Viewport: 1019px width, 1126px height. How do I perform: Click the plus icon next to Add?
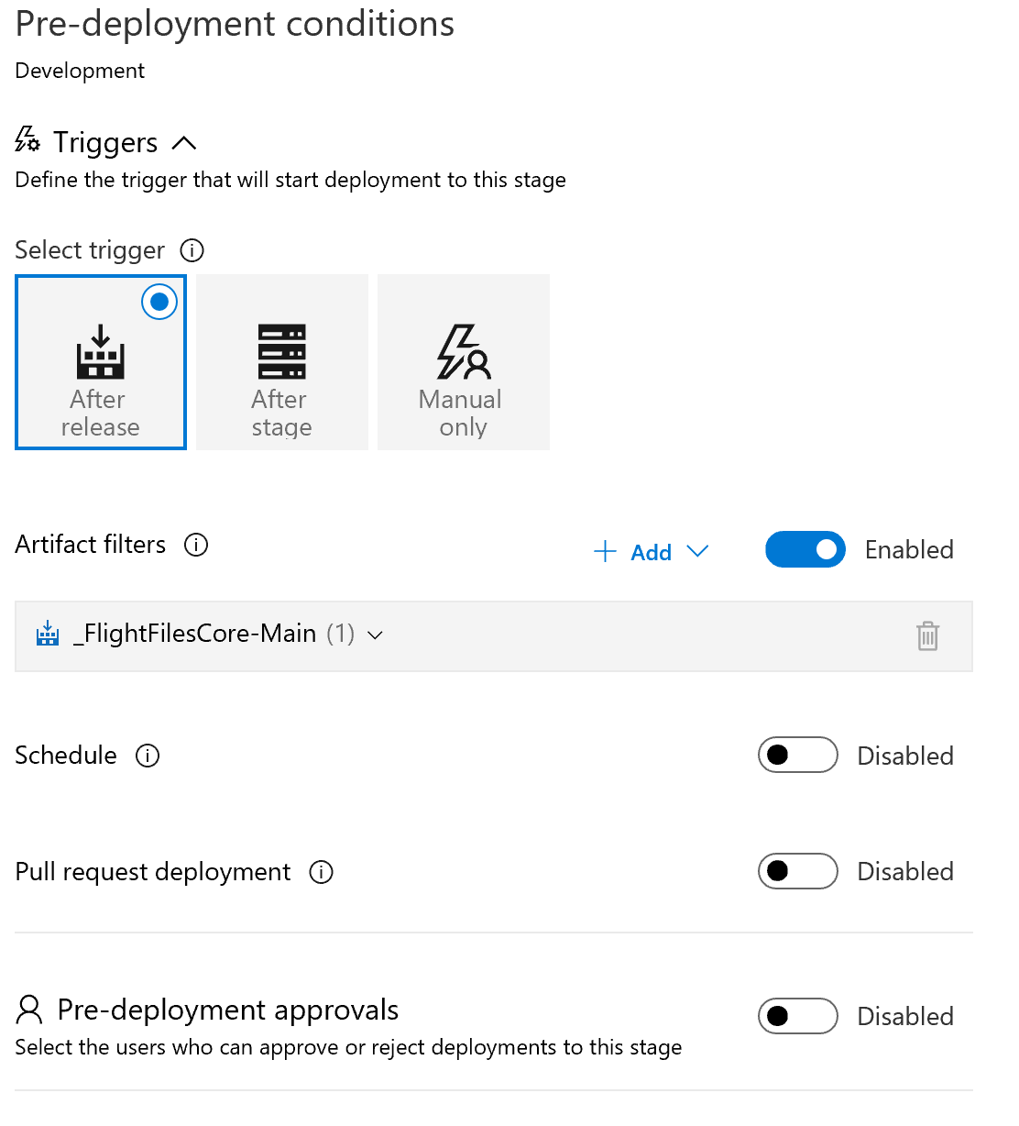tap(605, 551)
